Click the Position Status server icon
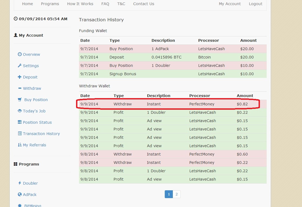 click(19, 122)
